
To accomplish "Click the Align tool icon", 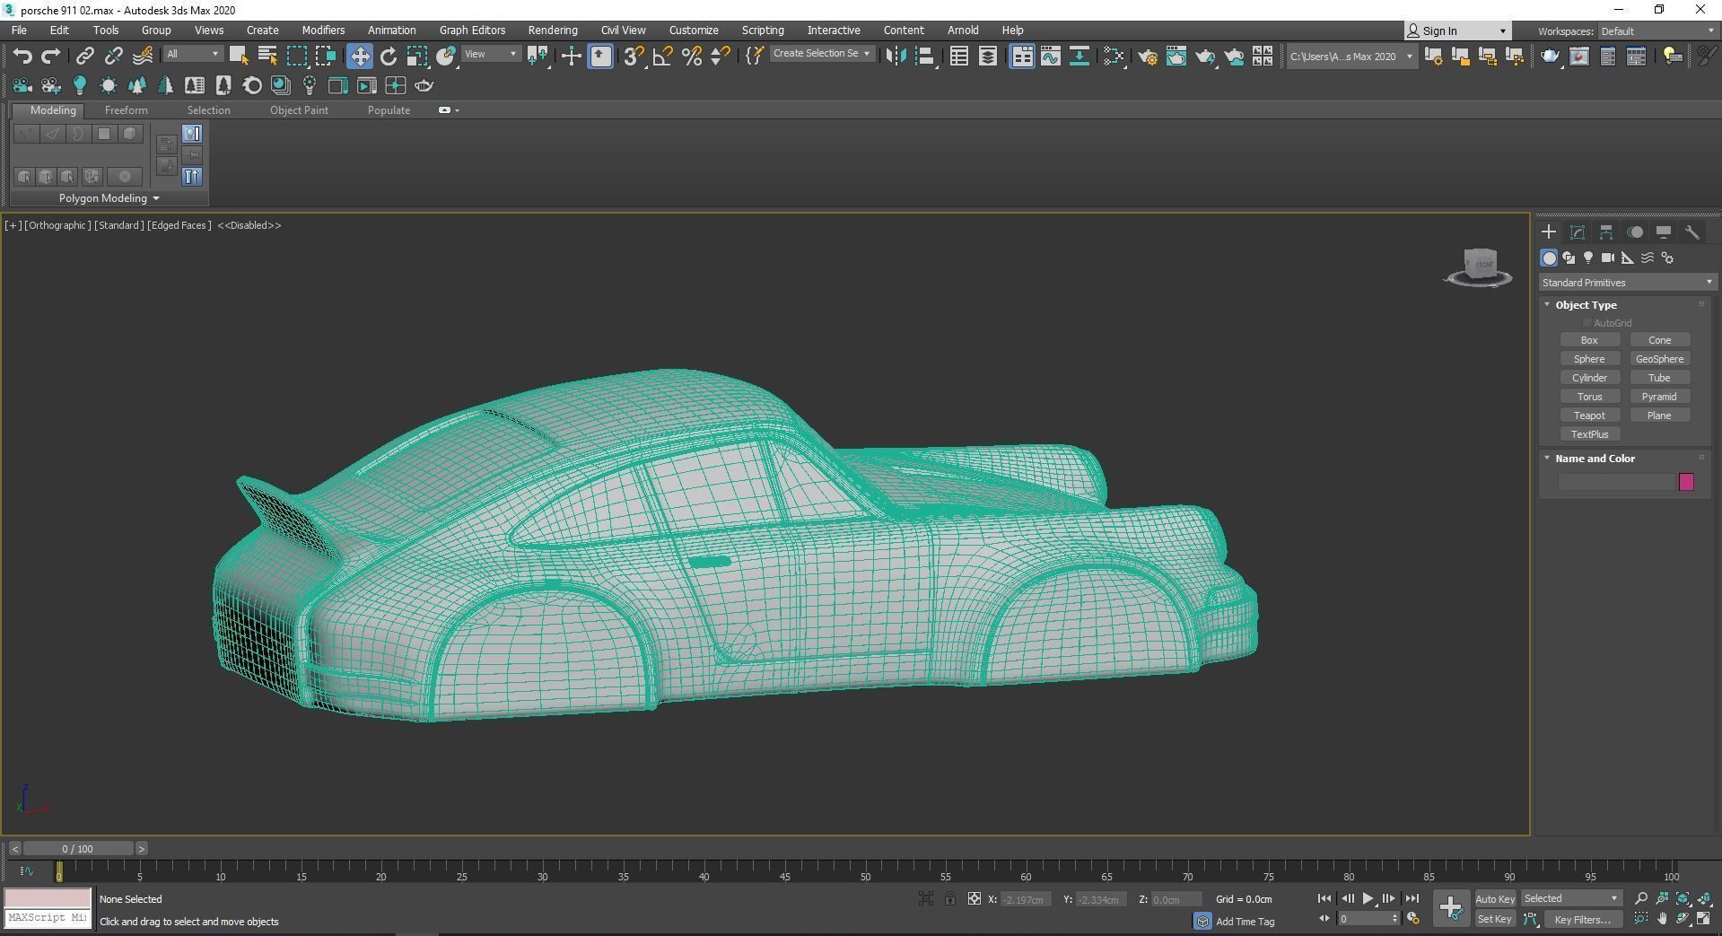I will tap(924, 56).
